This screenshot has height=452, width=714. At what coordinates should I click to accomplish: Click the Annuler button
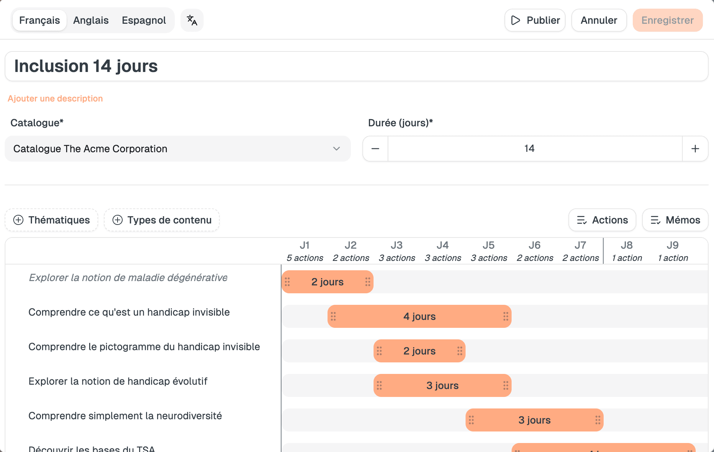tap(599, 20)
